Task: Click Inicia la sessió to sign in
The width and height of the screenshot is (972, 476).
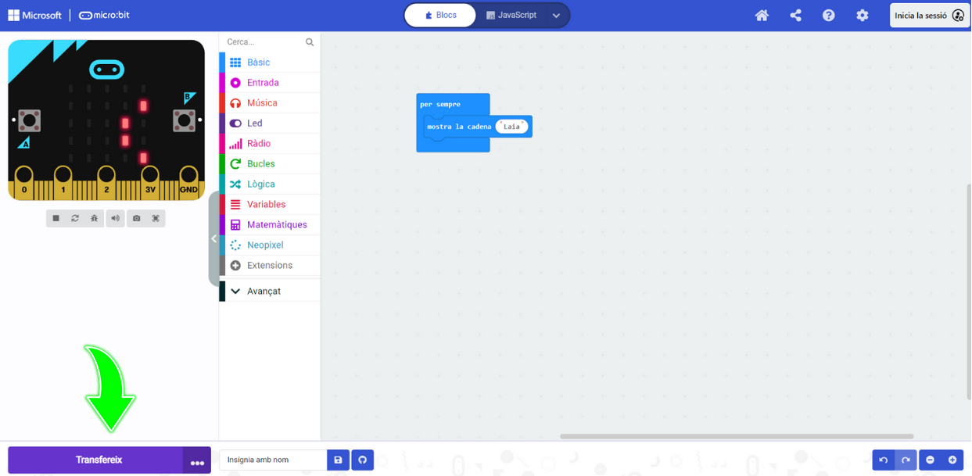Action: (x=929, y=16)
